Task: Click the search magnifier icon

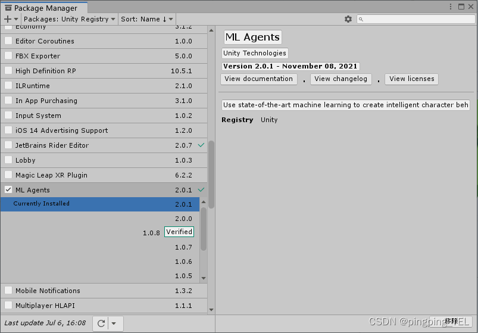Action: pos(361,20)
